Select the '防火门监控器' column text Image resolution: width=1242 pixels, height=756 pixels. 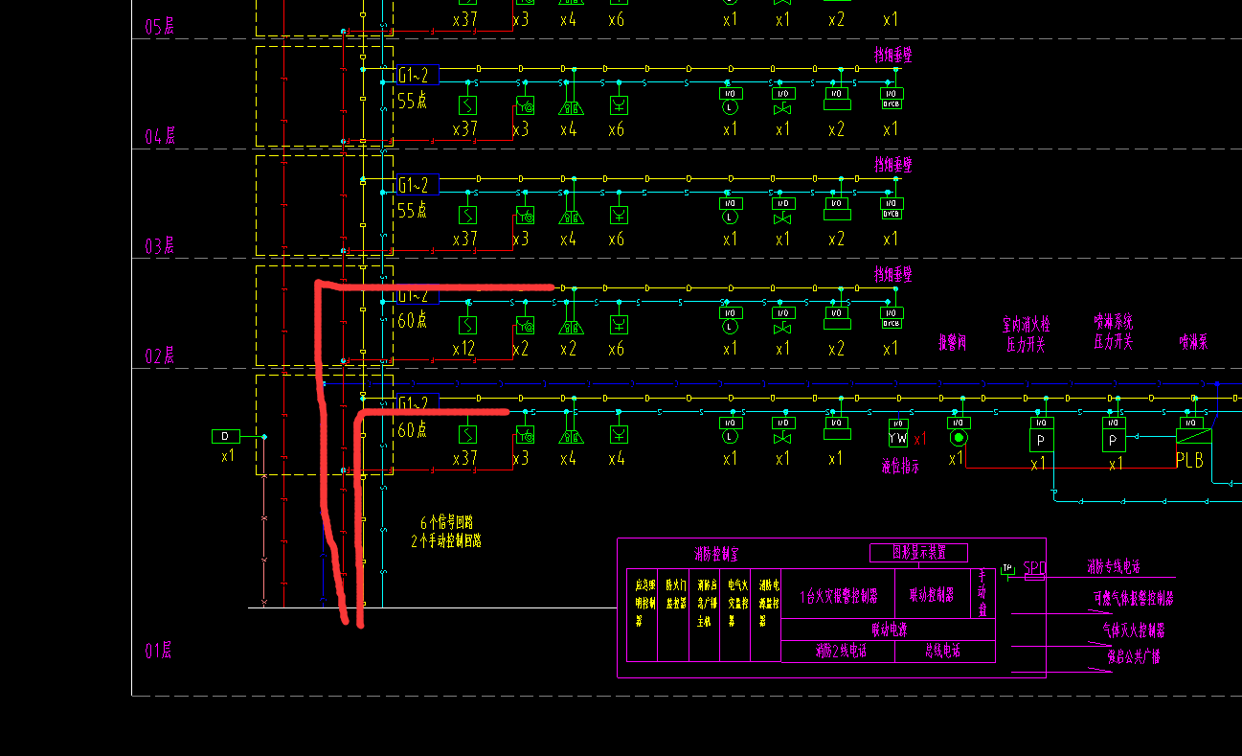coord(674,594)
